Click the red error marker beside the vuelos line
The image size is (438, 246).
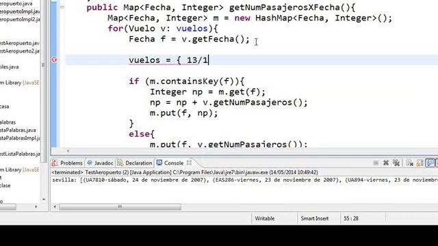[54, 60]
